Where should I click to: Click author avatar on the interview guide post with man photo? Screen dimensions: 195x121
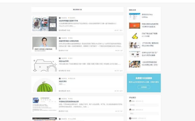[x=60, y=38]
